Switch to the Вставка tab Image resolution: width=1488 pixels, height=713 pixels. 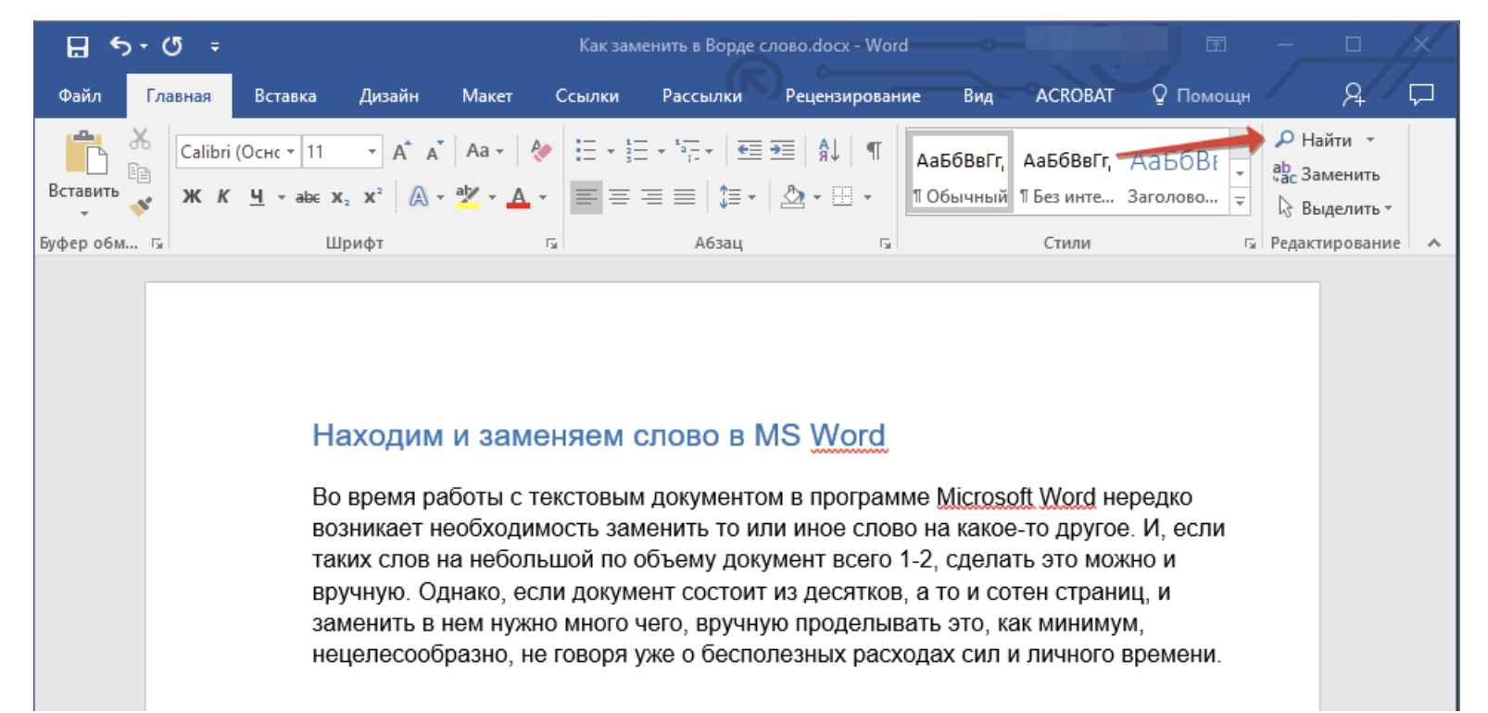pyautogui.click(x=285, y=96)
